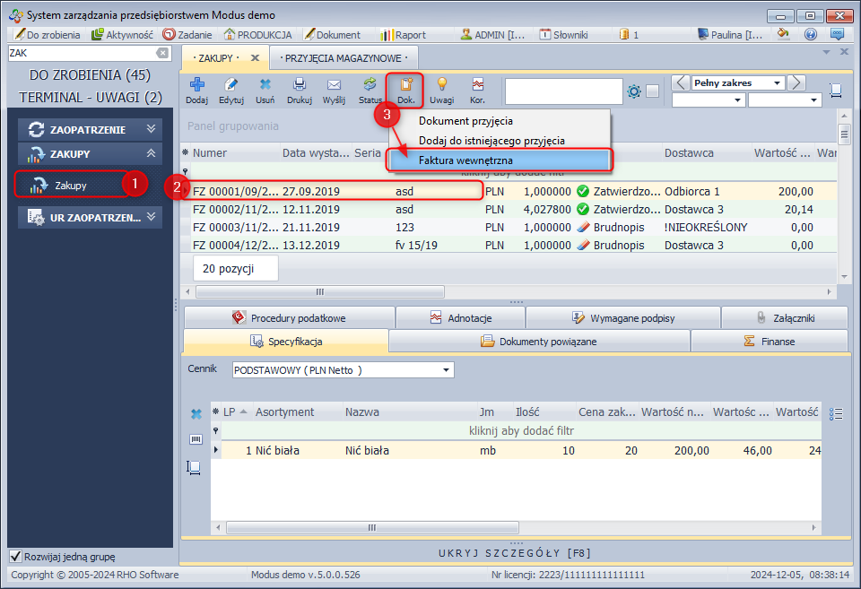Switch to the Dokumenty powiązane tab
Viewport: 861px width, 589px height.
539,341
